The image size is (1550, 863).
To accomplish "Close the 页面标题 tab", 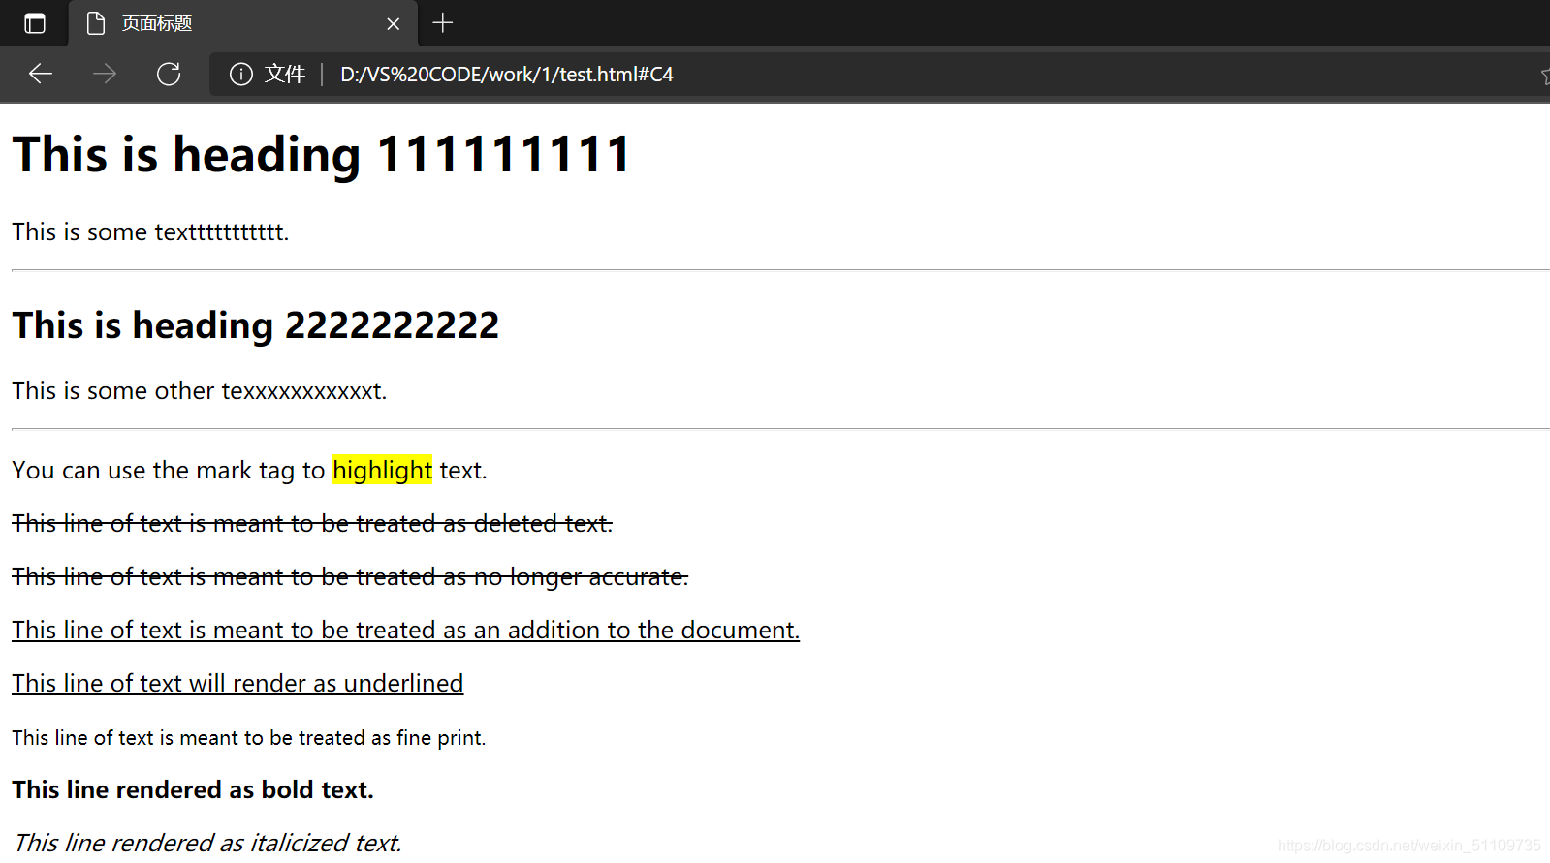I will (x=393, y=23).
